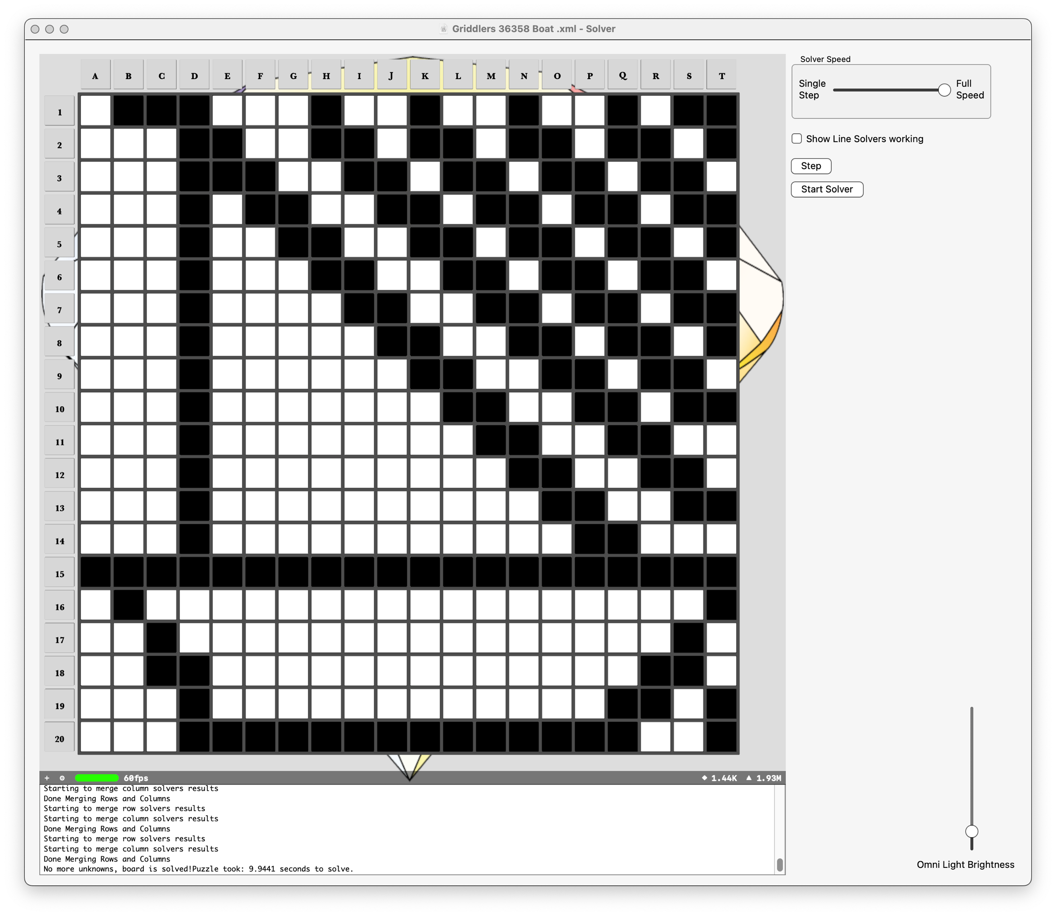
Task: Select row header 20
Action: click(x=60, y=739)
